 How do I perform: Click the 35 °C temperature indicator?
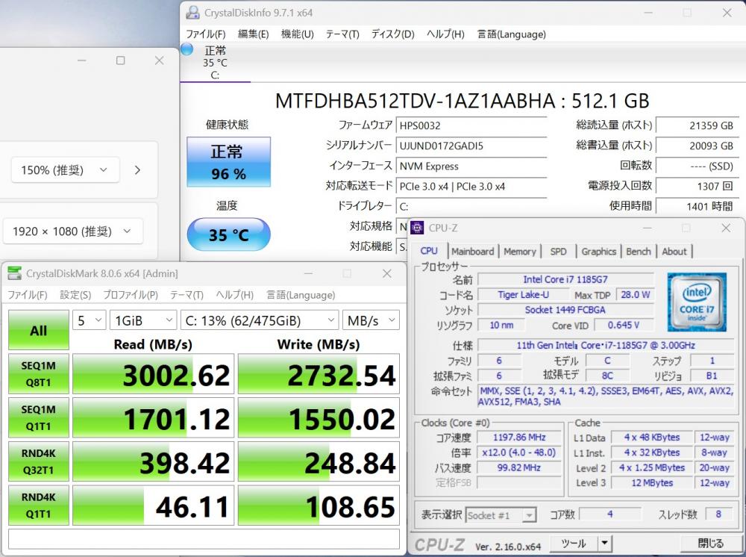coord(228,234)
